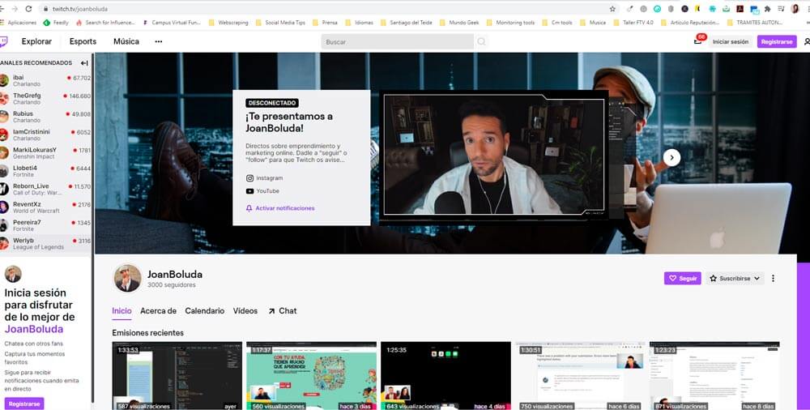Open the Calendario tab
810x410 pixels.
pos(205,310)
